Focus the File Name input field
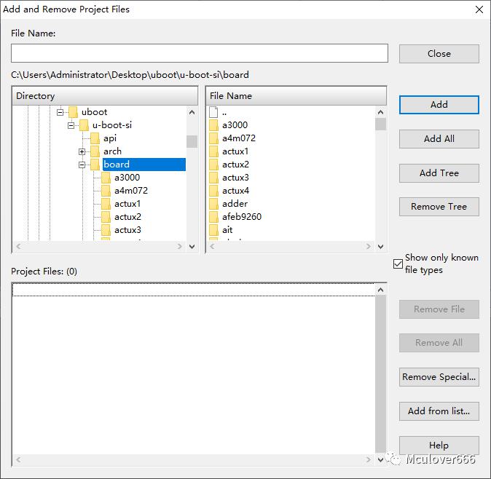The width and height of the screenshot is (491, 479). tap(200, 53)
